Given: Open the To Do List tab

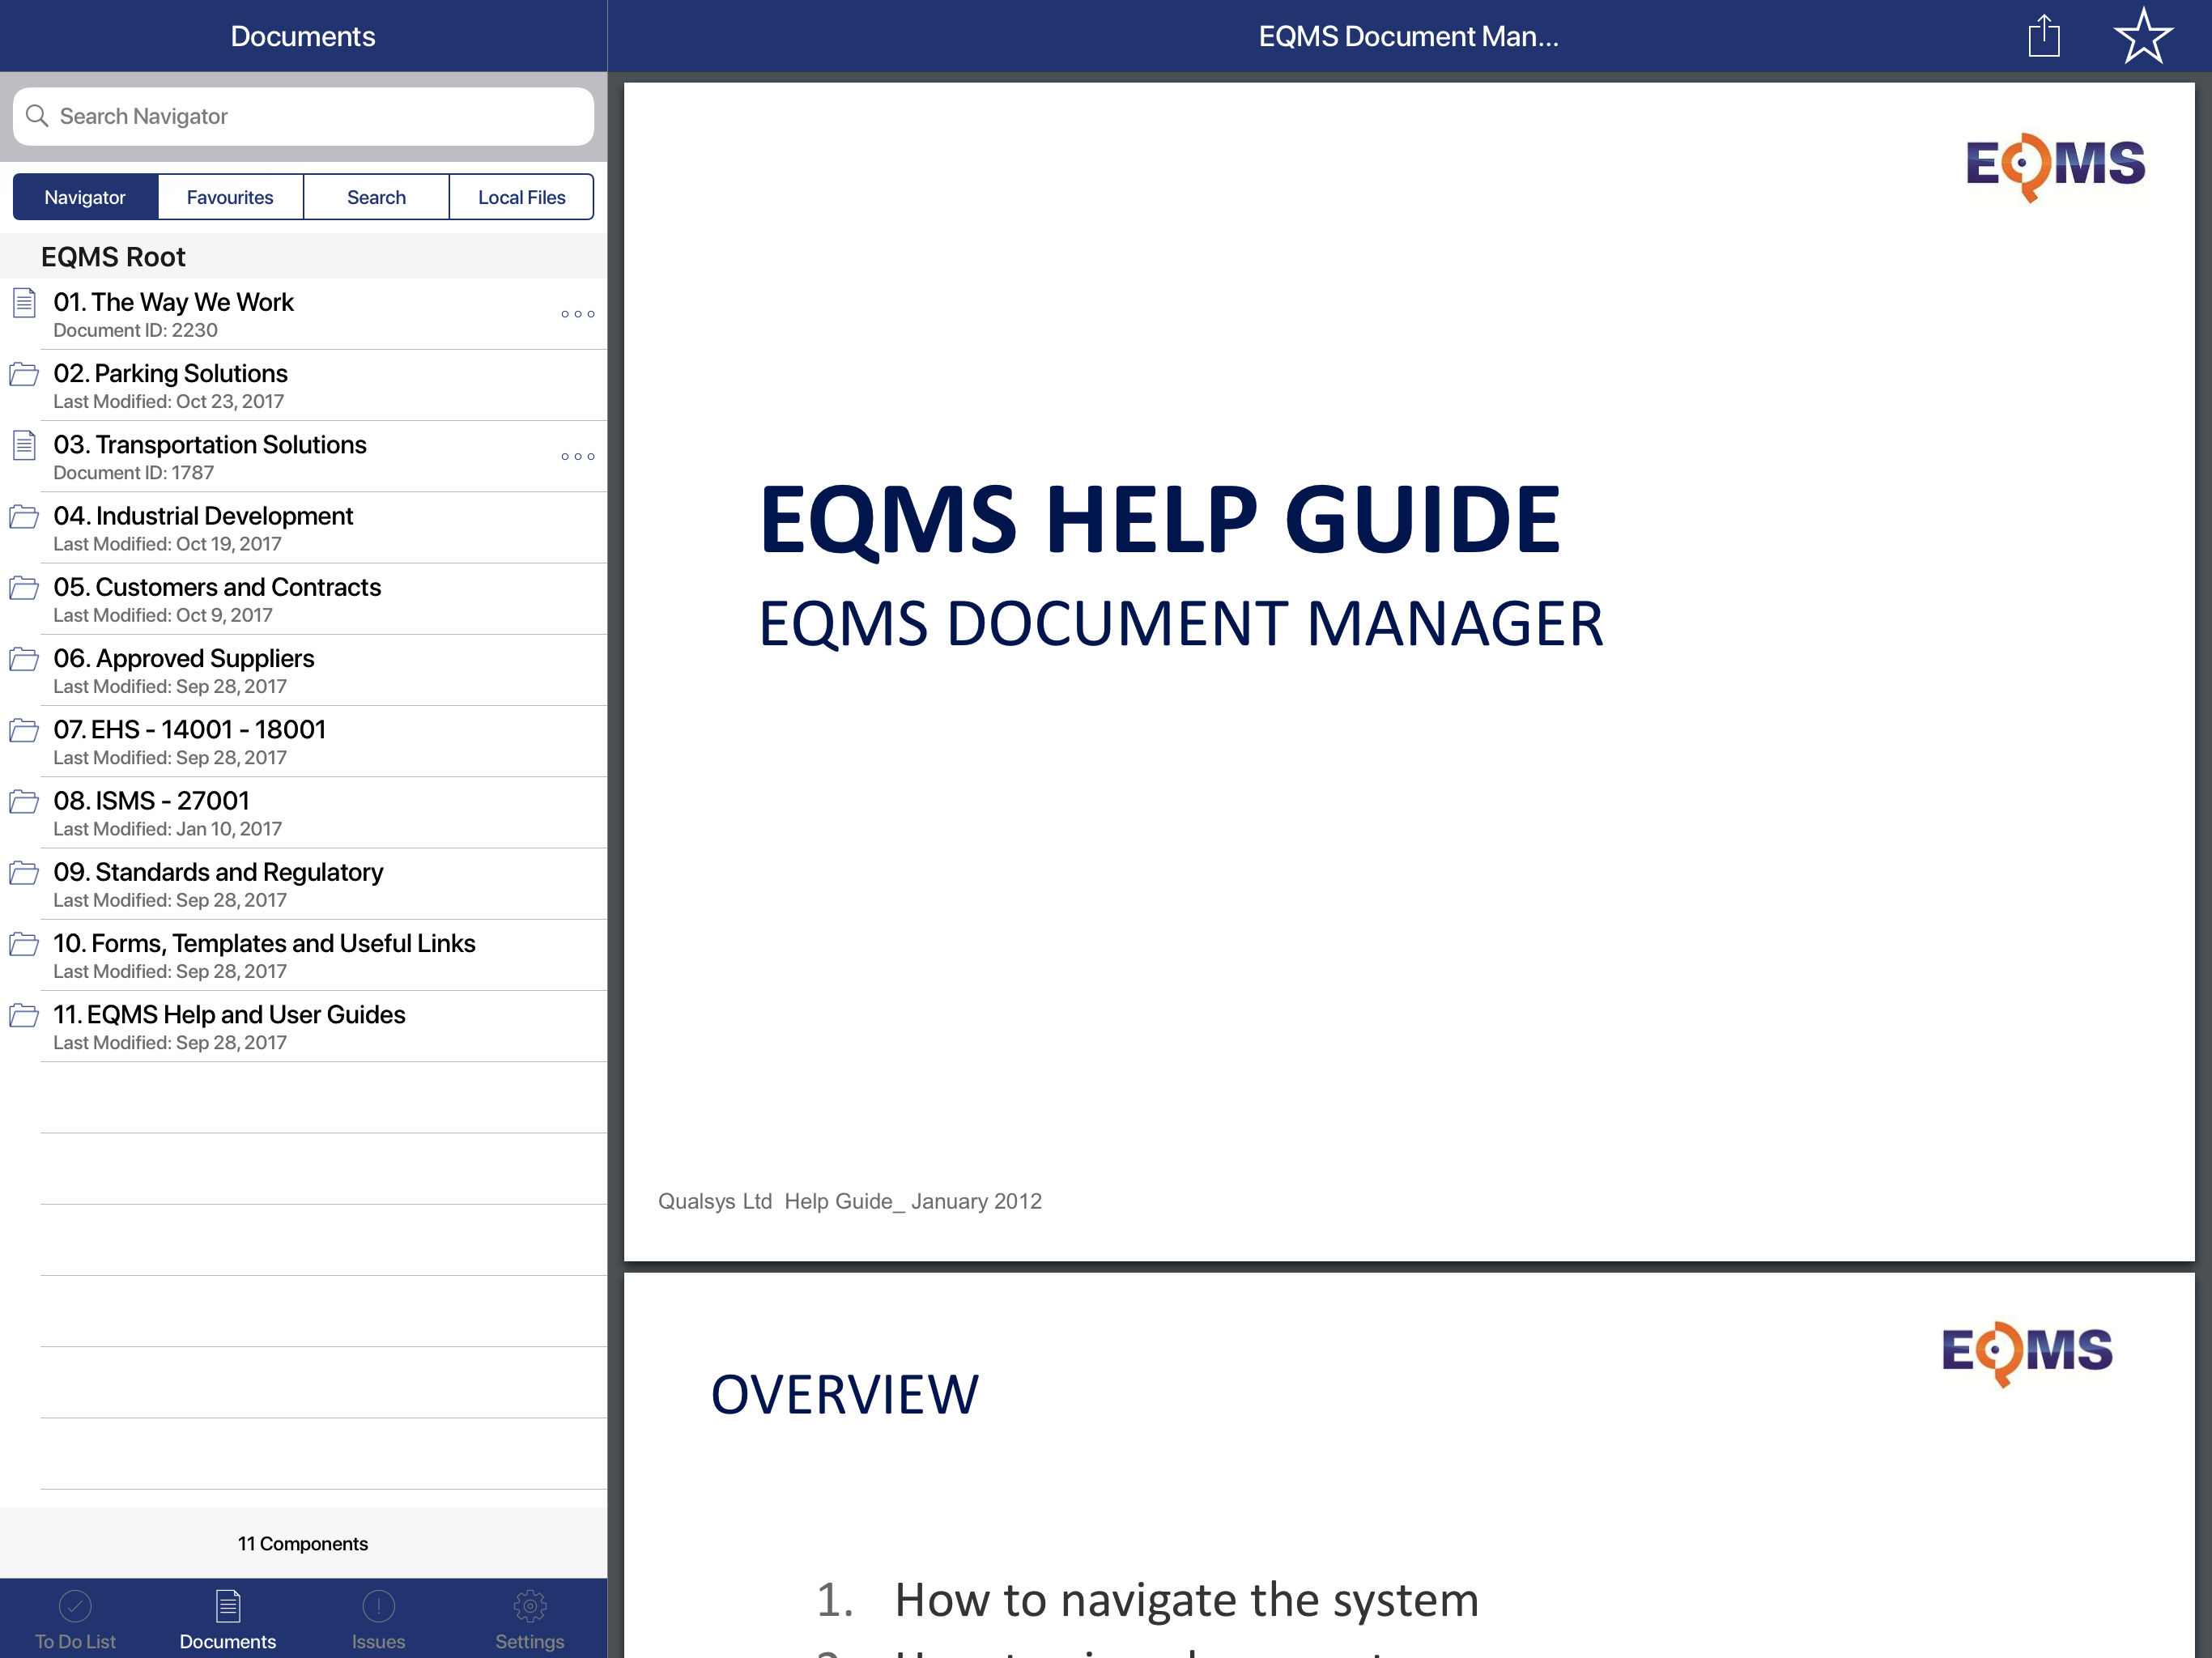Looking at the screenshot, I should click(75, 1619).
